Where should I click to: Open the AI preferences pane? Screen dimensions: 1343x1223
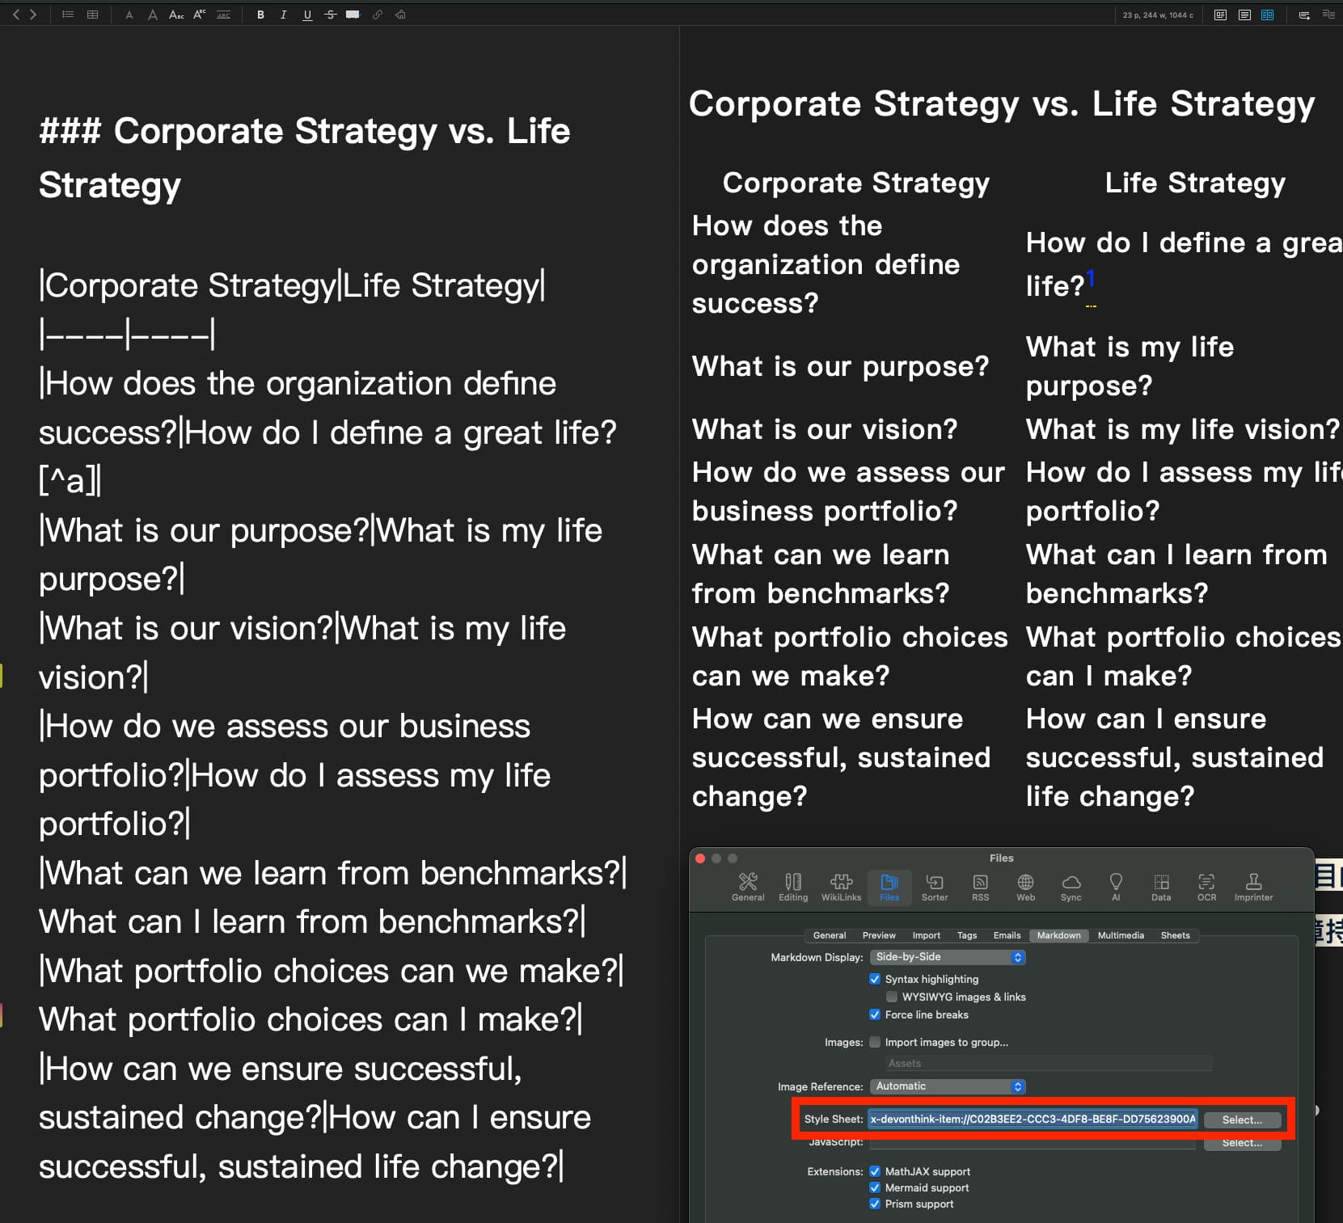tap(1116, 887)
